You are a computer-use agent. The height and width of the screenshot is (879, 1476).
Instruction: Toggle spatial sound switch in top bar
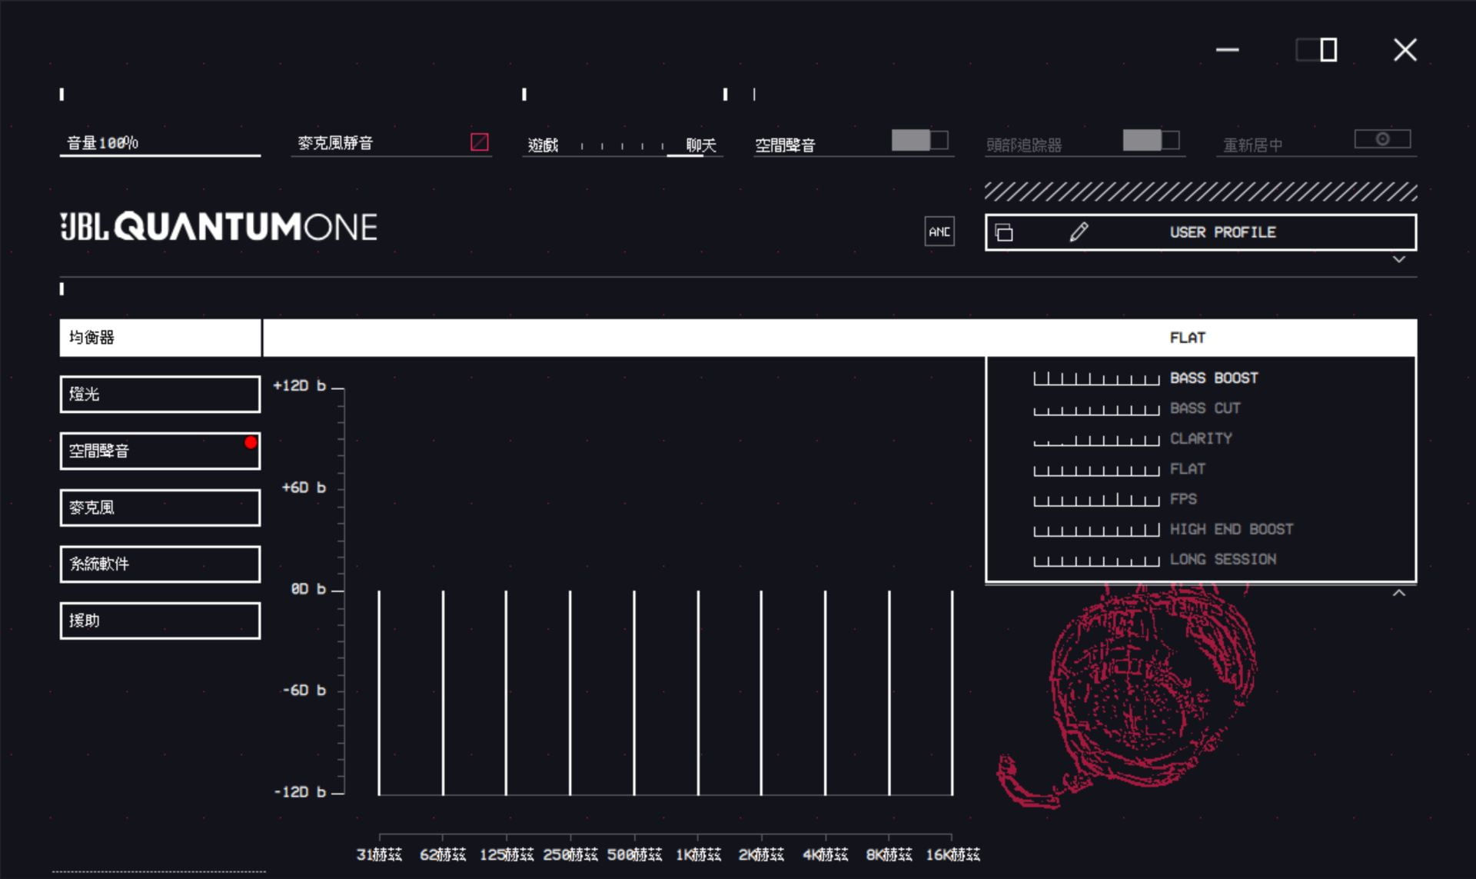coord(919,140)
